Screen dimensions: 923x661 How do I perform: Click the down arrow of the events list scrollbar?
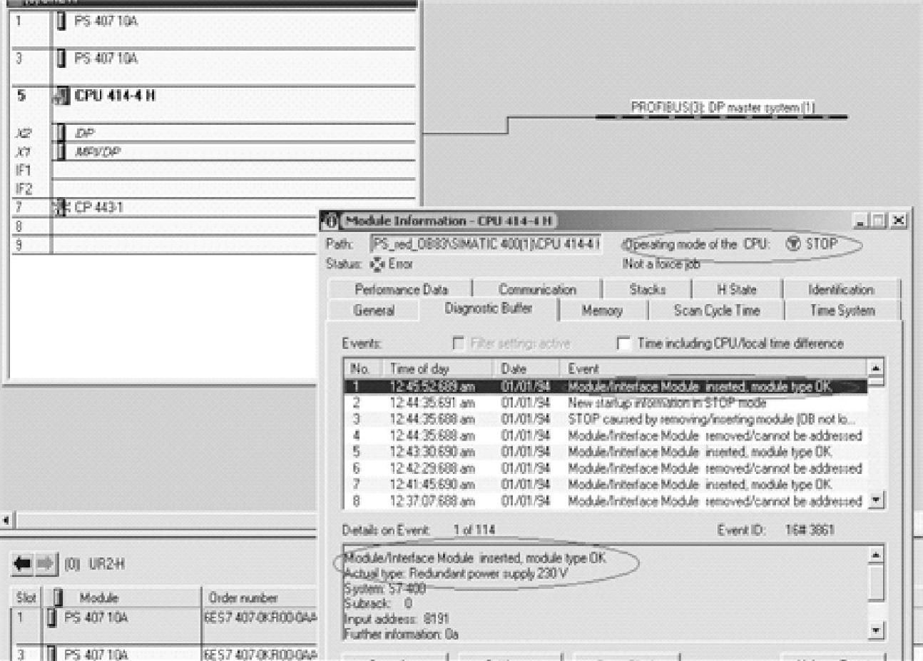coord(876,500)
